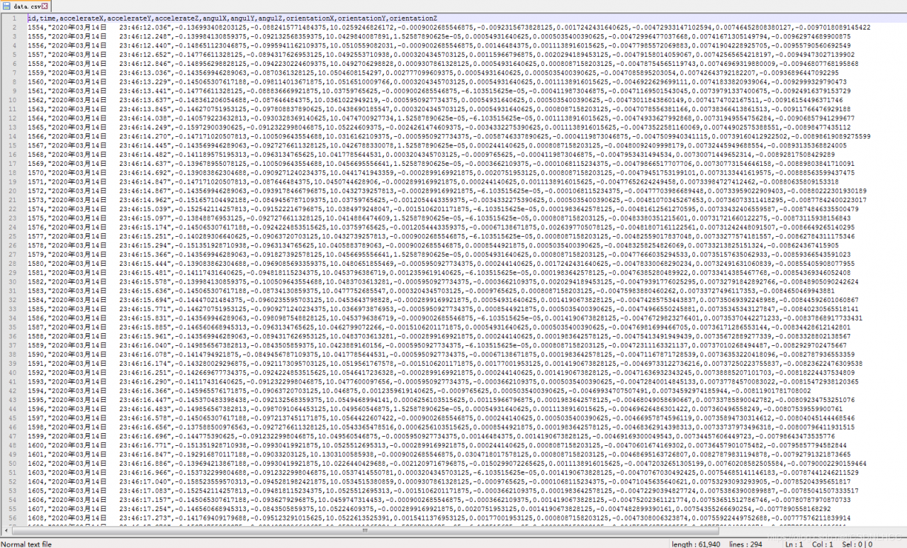This screenshot has width=907, height=548.
Task: Click the row starting with 1572
Action: pyautogui.click(x=446, y=191)
